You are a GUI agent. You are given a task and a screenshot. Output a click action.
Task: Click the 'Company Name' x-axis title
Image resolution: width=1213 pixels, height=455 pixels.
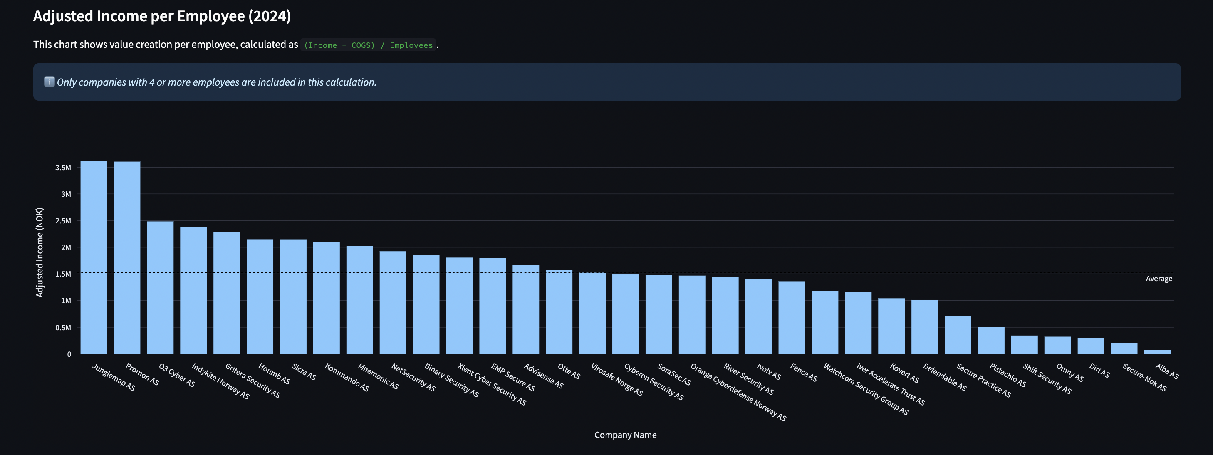625,435
